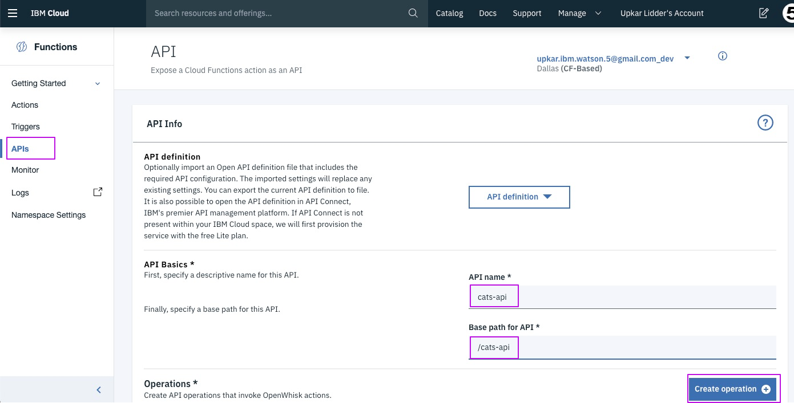Open the hamburger navigation menu

[x=13, y=13]
